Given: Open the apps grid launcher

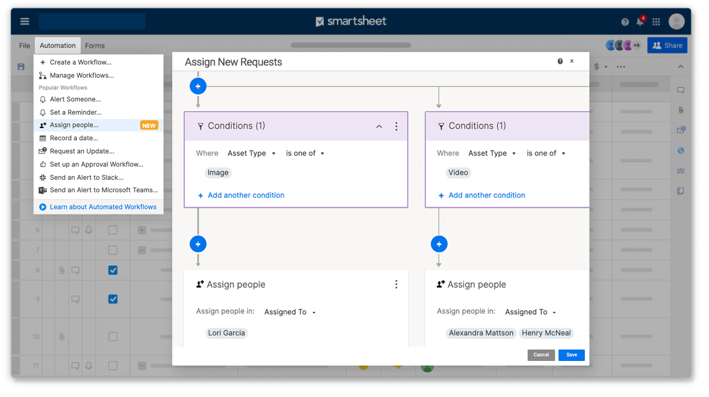Looking at the screenshot, I should 656,22.
